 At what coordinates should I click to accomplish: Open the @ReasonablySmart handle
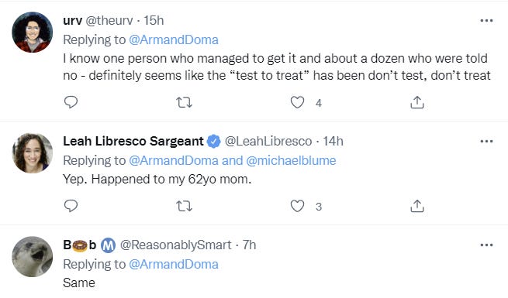coord(176,245)
